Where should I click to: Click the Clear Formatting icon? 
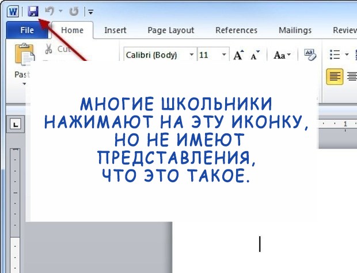coord(309,55)
